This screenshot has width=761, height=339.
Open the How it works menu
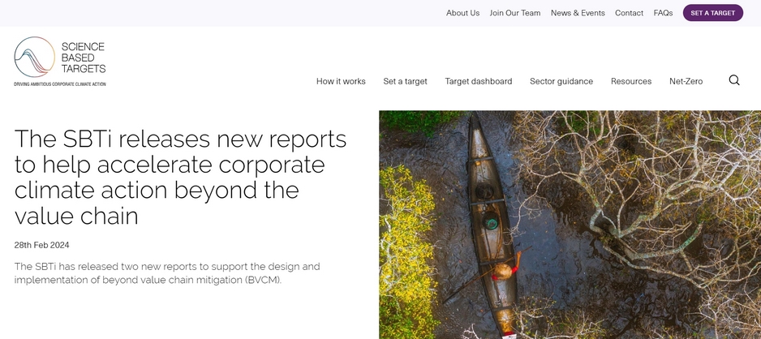point(341,81)
